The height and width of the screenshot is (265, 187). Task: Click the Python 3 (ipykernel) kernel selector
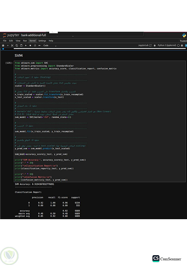(x=167, y=46)
